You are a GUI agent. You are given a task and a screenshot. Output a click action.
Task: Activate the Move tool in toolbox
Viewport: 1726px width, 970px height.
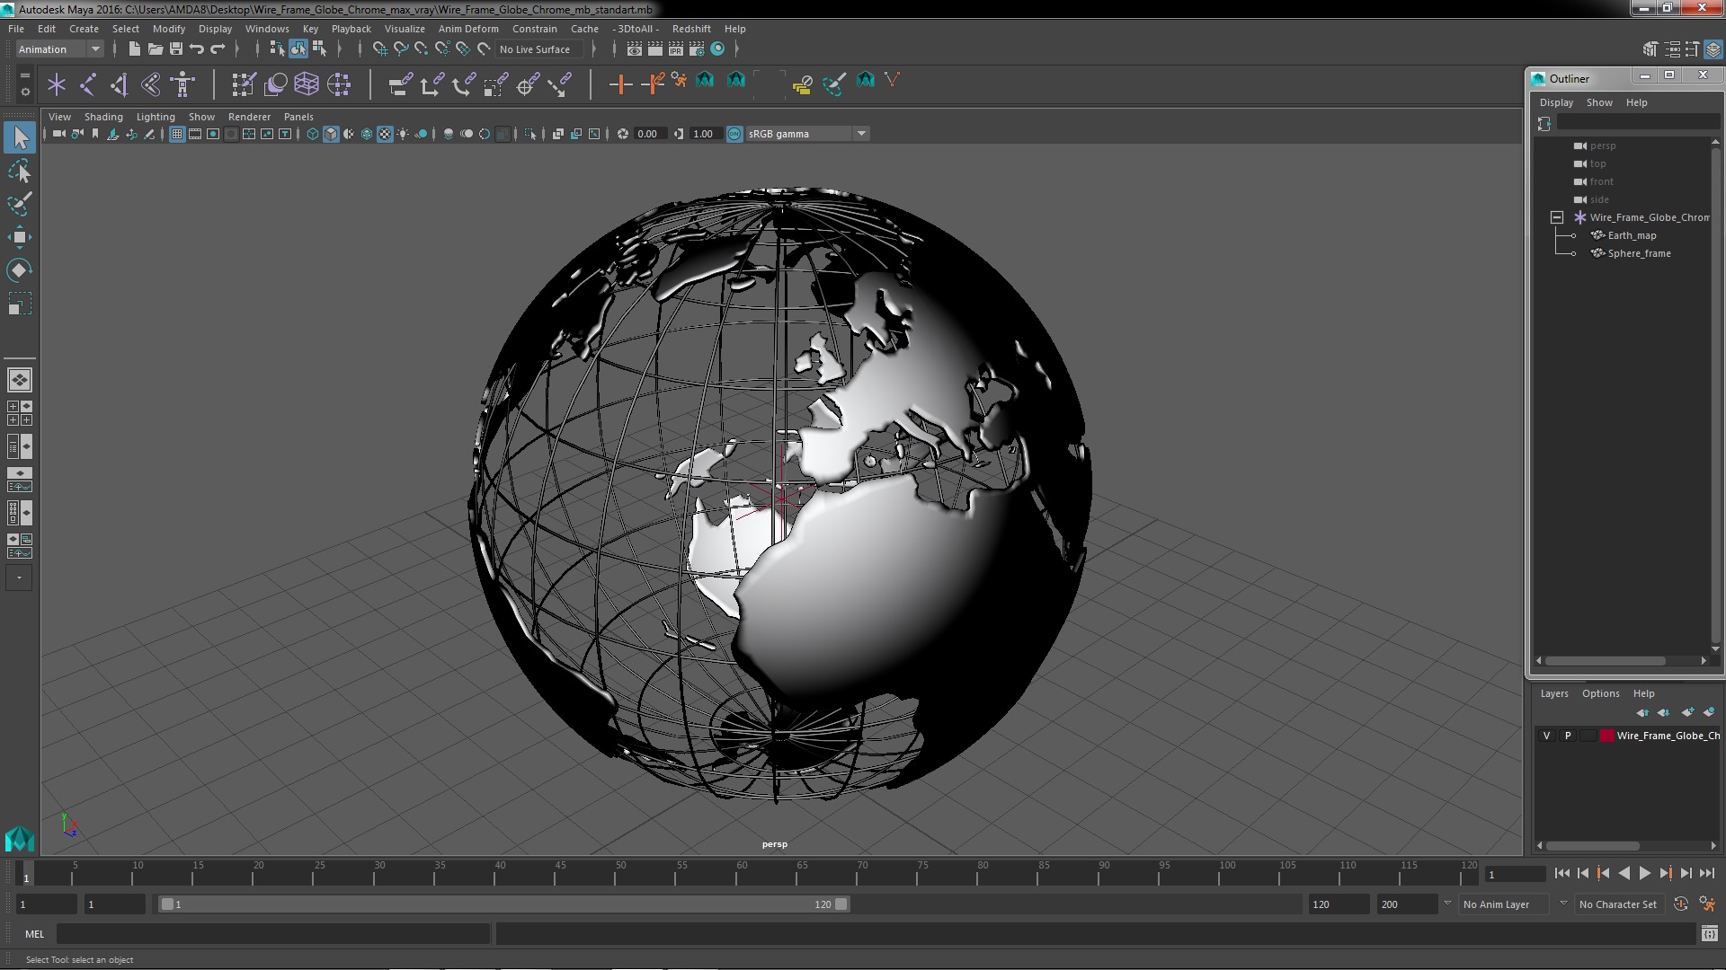pyautogui.click(x=20, y=237)
